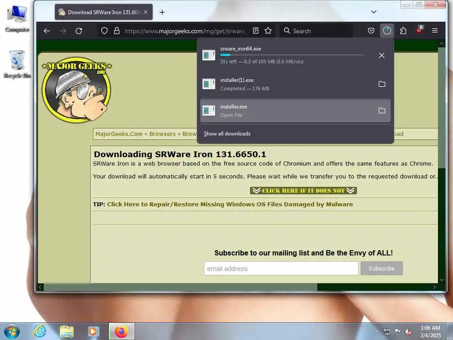Viewport: 453px width, 340px height.
Task: Open Windows Media Player taskbar icon
Action: click(94, 331)
